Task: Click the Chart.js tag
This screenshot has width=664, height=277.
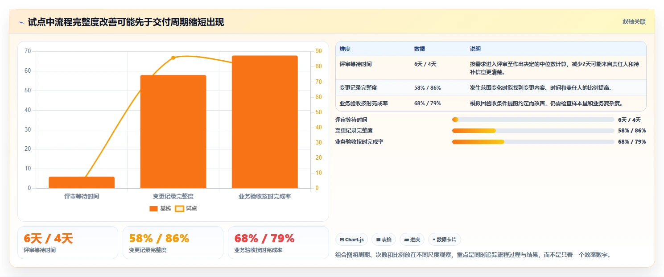Action: pos(351,240)
